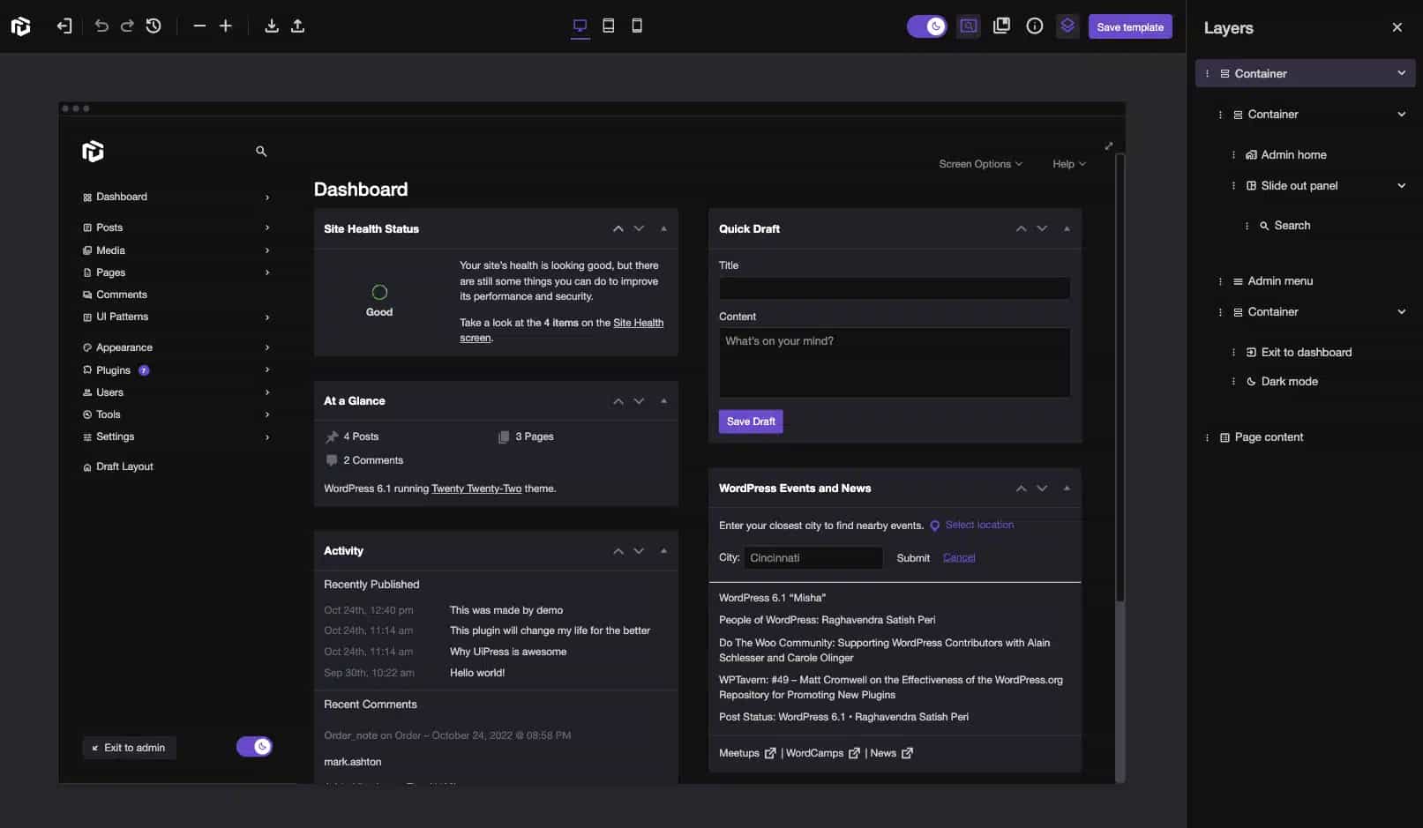Image resolution: width=1423 pixels, height=828 pixels.
Task: Click the UiPress logo in top toolbar
Action: tap(20, 26)
